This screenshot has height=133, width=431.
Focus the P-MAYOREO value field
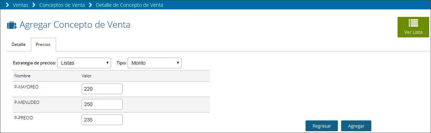coord(102,89)
